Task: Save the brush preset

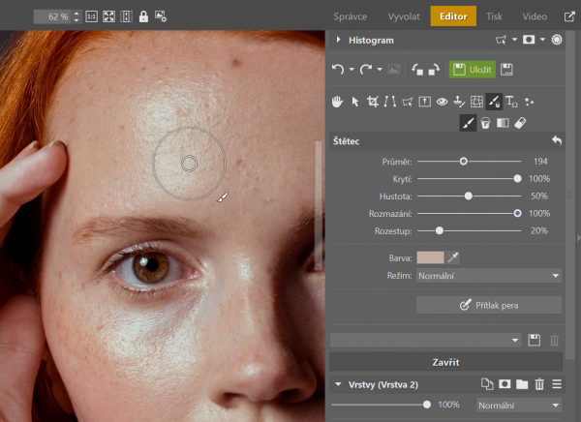Action: [534, 340]
